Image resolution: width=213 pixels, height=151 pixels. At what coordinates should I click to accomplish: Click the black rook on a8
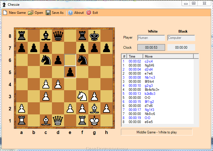click(x=22, y=35)
